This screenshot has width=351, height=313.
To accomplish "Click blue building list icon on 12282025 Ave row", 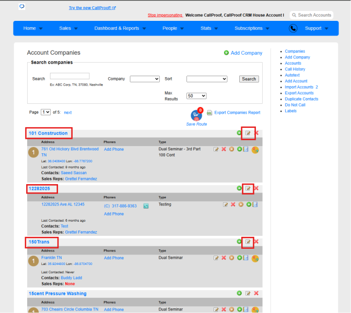I will click(255, 204).
